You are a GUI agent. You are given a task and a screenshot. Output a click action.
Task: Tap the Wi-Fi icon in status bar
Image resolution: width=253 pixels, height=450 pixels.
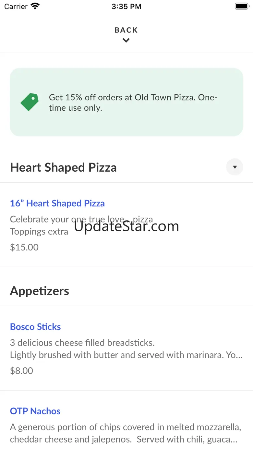(x=35, y=6)
